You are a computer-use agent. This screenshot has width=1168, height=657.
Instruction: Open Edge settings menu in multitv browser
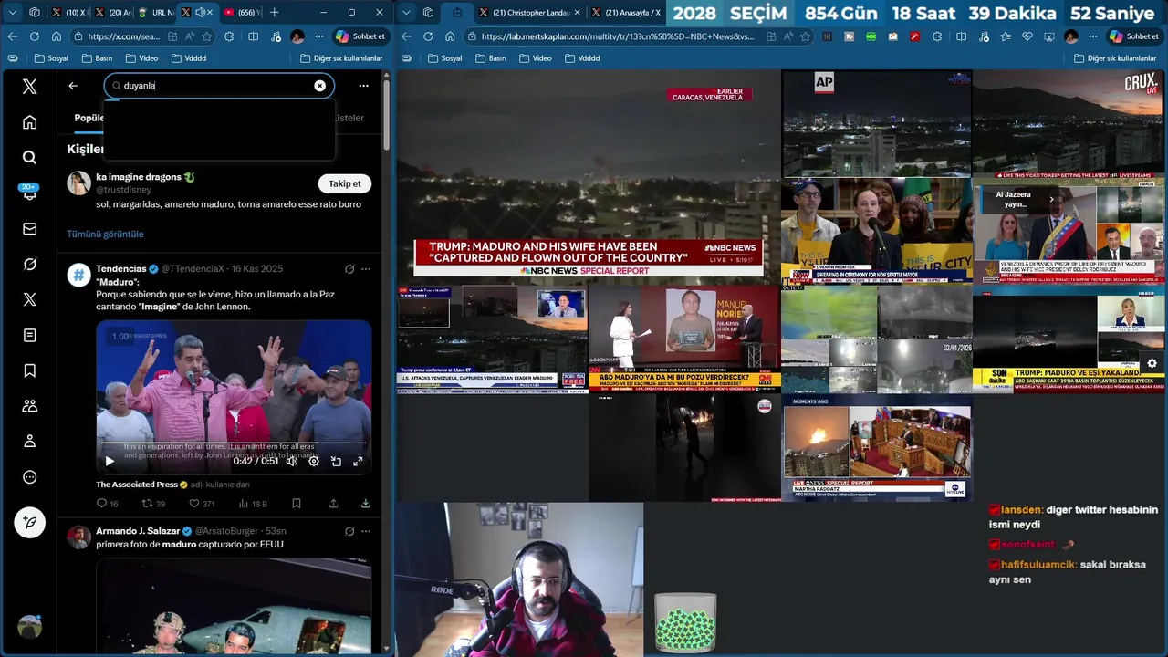tap(1092, 36)
